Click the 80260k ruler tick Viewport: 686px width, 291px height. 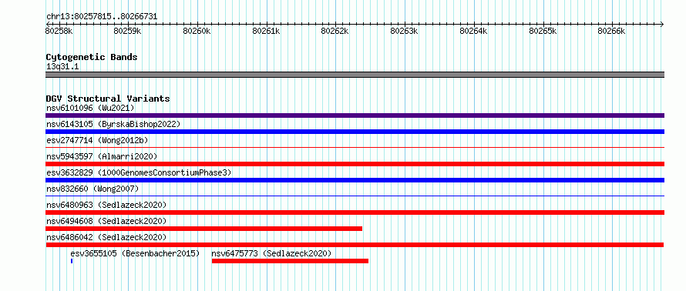tap(197, 31)
